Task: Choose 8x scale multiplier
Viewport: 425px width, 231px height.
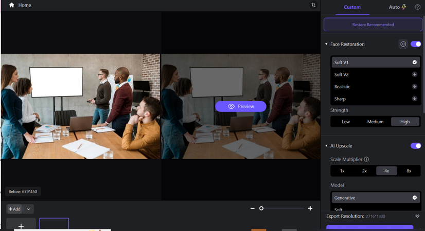Action: tap(409, 171)
